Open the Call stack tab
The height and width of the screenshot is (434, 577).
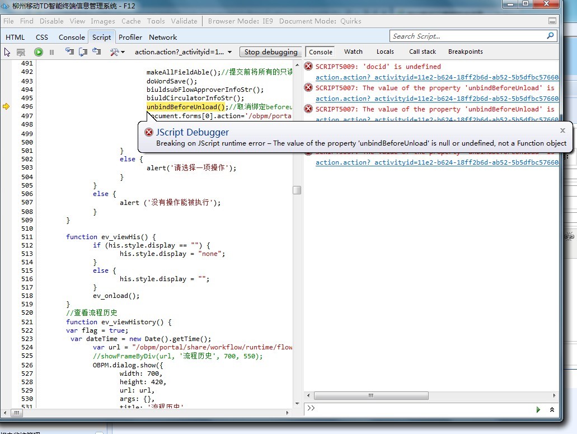pyautogui.click(x=423, y=52)
